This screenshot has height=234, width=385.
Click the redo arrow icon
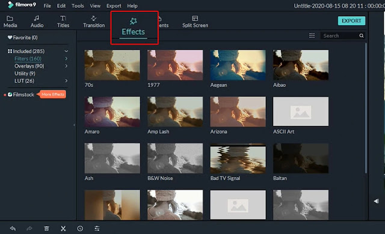tap(29, 229)
